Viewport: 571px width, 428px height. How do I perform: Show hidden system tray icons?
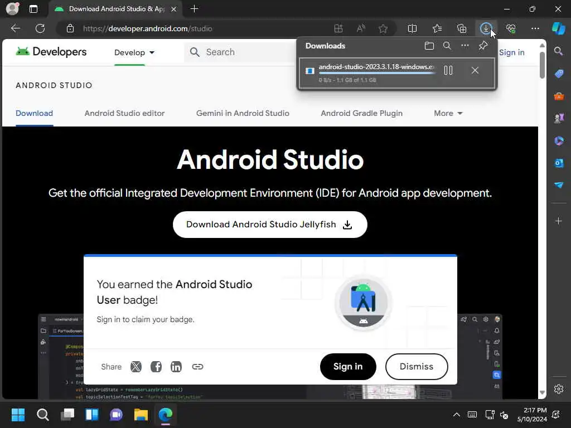[456, 415]
